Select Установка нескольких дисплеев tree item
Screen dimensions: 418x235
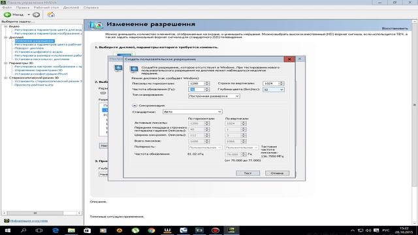click(x=42, y=59)
